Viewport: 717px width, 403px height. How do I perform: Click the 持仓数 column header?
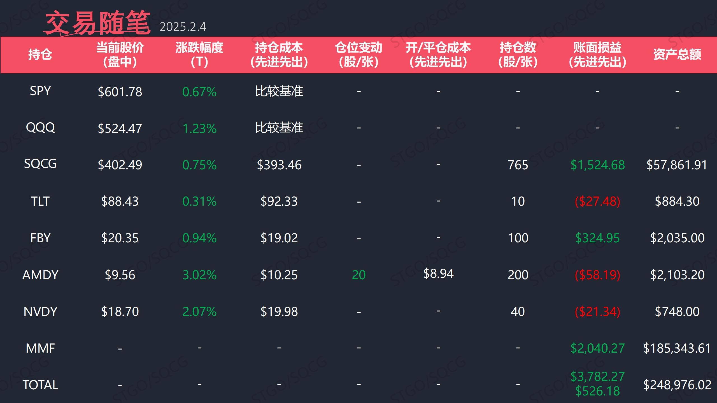pos(518,55)
